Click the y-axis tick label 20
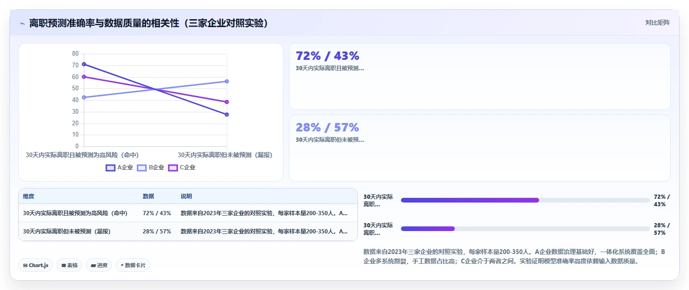Screen dimensions: 689x290 click(75, 123)
